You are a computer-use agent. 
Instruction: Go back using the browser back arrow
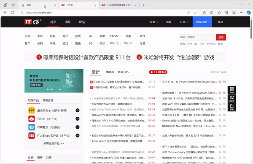(5, 13)
